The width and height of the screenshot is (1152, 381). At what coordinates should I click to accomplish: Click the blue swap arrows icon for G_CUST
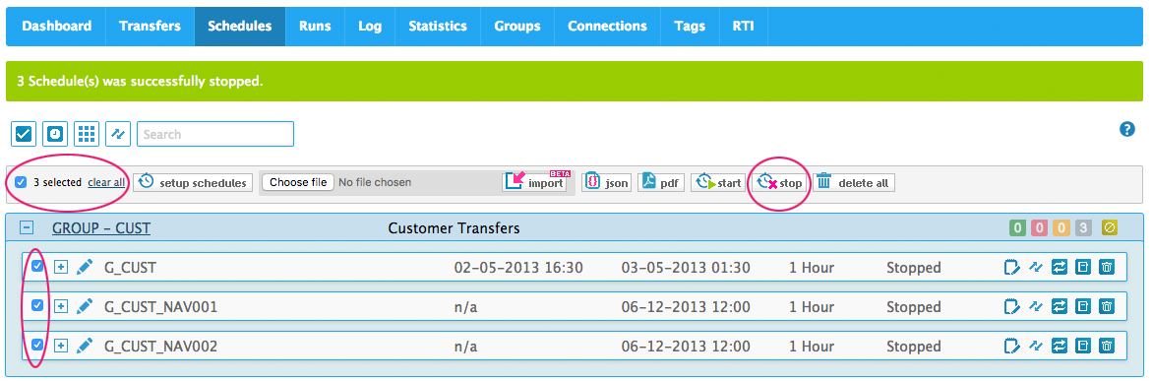click(1060, 266)
